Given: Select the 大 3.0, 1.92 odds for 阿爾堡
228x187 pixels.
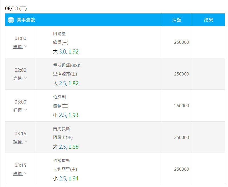Looking at the screenshot, I should coord(66,51).
